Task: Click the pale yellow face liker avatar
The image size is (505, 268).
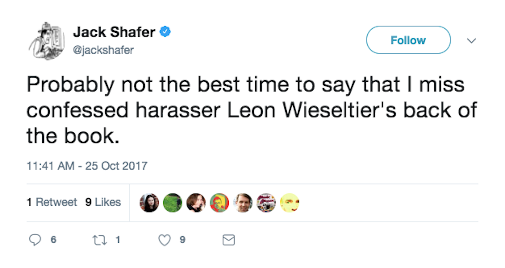Action: coord(290,203)
